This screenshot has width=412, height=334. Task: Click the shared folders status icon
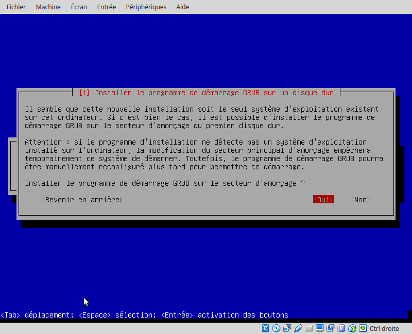(x=308, y=328)
